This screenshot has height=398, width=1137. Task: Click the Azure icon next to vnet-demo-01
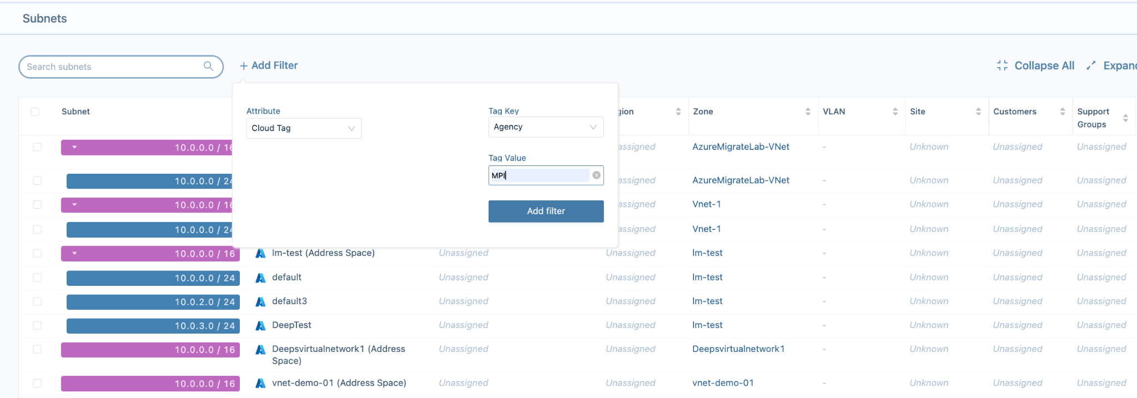coord(260,383)
